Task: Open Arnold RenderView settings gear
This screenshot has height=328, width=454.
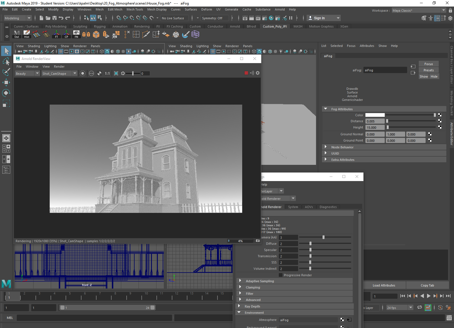Action: coord(258,73)
